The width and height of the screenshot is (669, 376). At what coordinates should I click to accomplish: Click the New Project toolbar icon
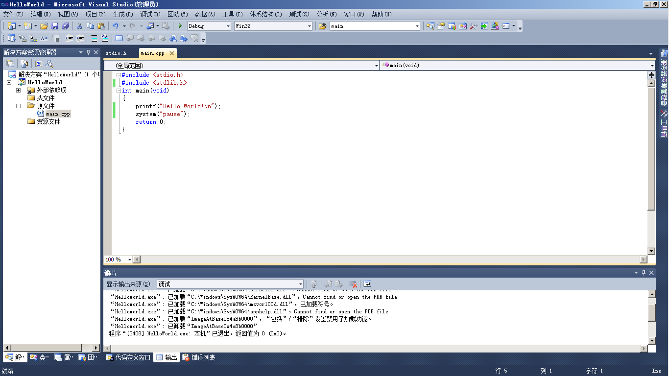coord(12,26)
